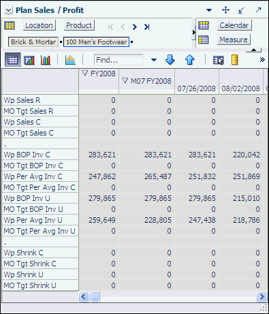Go to next page arrow

point(135,27)
